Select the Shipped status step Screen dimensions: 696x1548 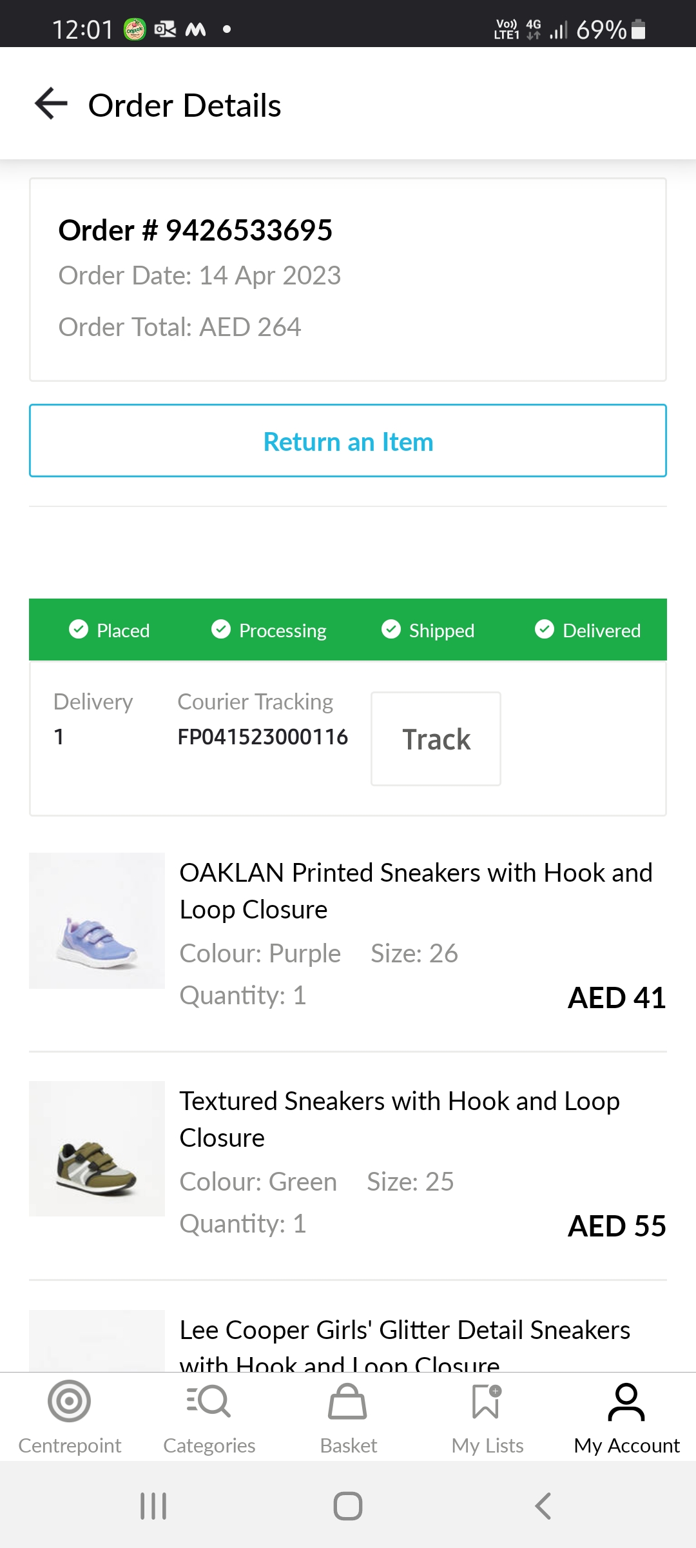click(x=428, y=630)
